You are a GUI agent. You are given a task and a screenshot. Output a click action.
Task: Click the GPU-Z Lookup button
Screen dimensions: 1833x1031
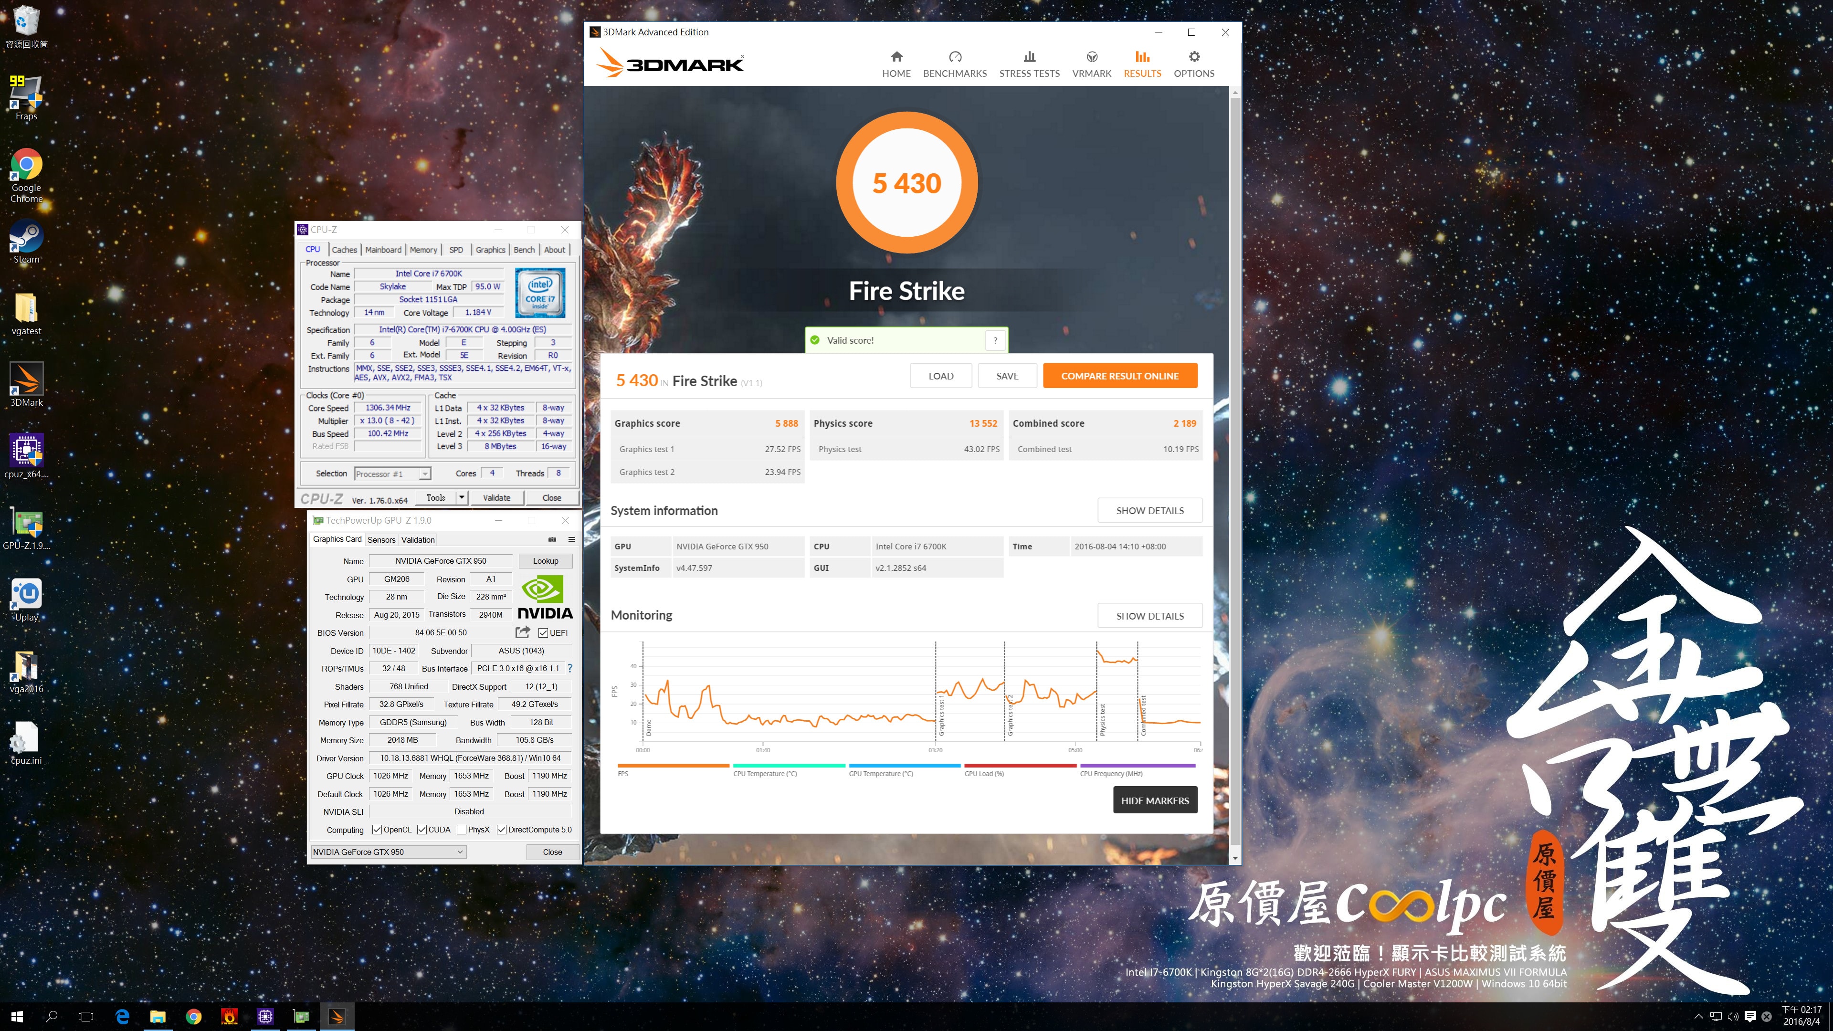pos(546,561)
